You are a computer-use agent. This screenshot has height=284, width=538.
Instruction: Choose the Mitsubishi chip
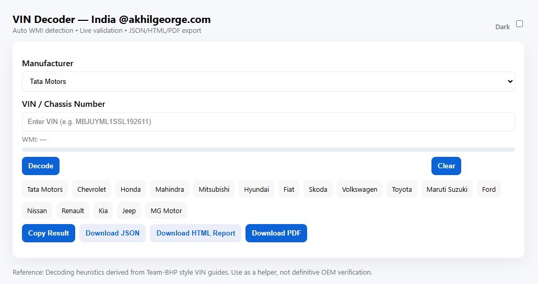(x=214, y=189)
